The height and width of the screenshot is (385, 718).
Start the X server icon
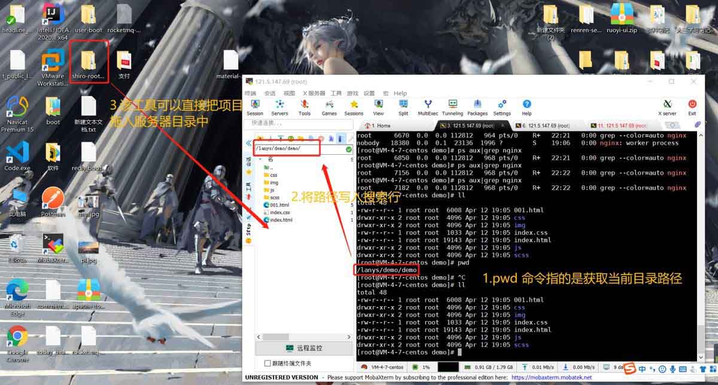pos(667,108)
